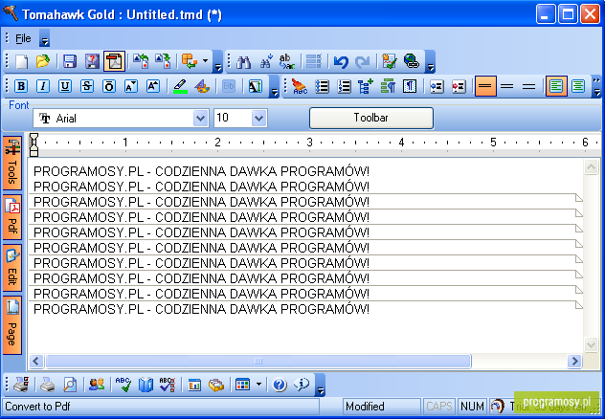Open the File menu
The height and width of the screenshot is (419, 605).
23,38
